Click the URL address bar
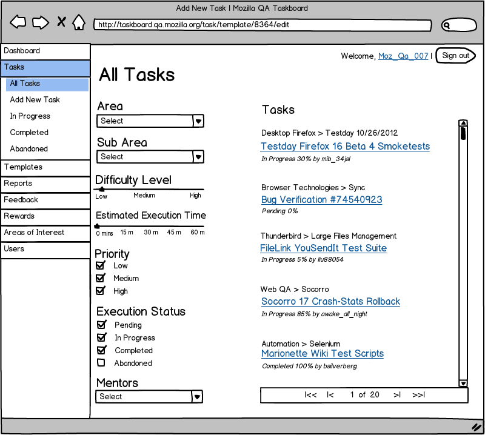The width and height of the screenshot is (485, 435). (x=263, y=25)
